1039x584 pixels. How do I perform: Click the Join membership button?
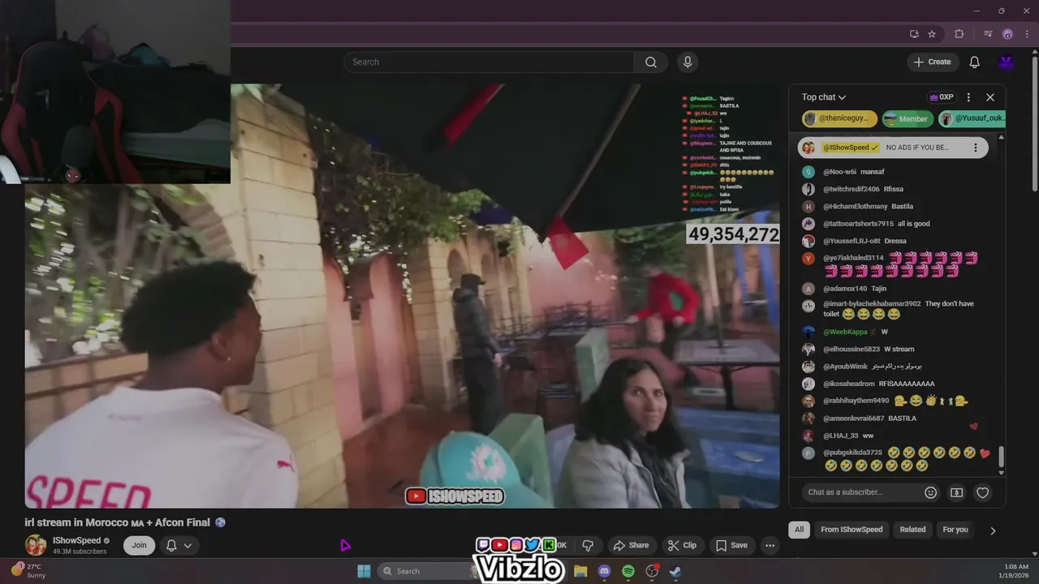click(139, 545)
